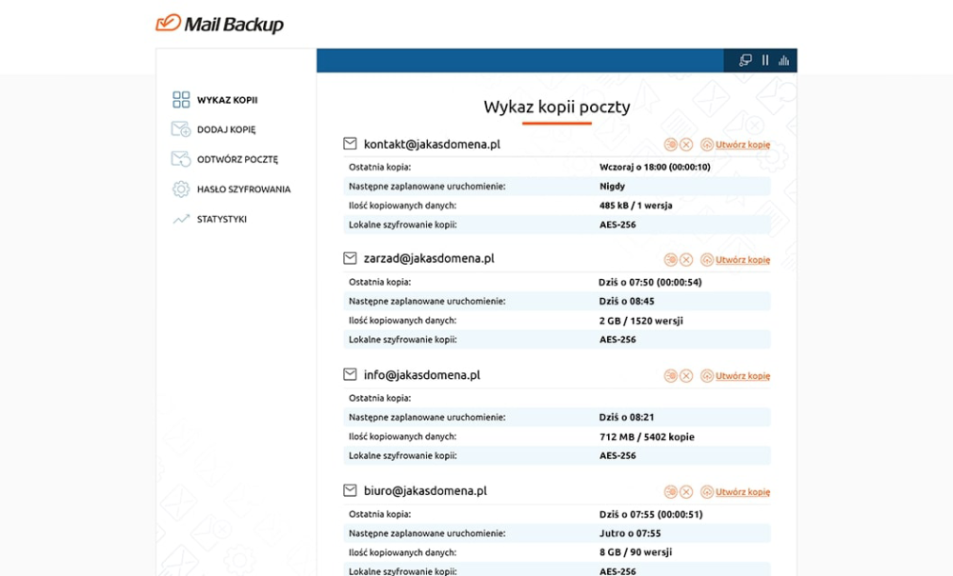Open Hasło szyfrowania settings
The height and width of the screenshot is (576, 953).
[x=232, y=189]
